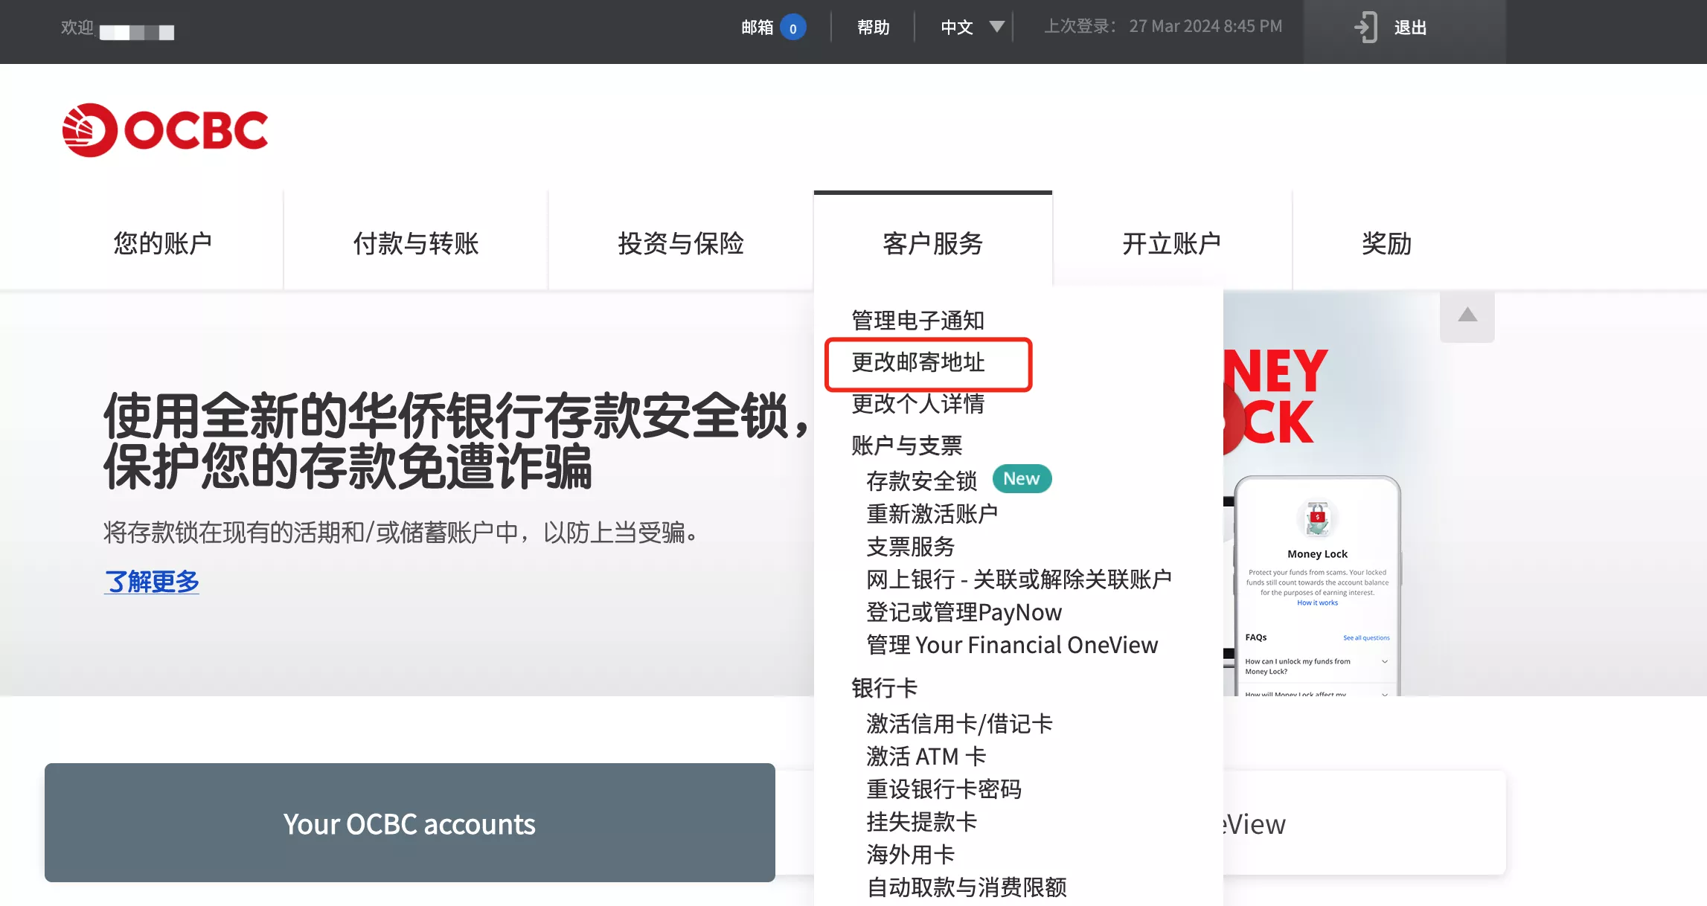Viewport: 1707px width, 906px height.
Task: Choose 管理电子通知 from the menu
Action: click(x=917, y=321)
